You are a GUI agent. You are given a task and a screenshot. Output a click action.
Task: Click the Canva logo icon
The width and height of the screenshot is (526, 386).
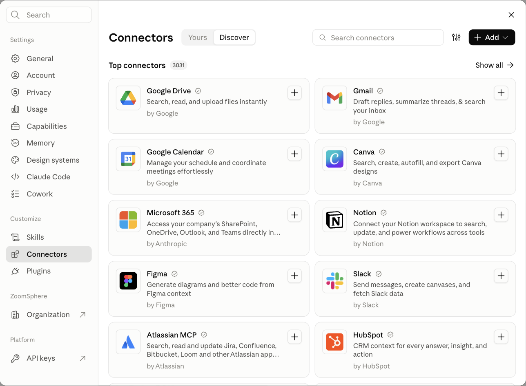coord(334,159)
